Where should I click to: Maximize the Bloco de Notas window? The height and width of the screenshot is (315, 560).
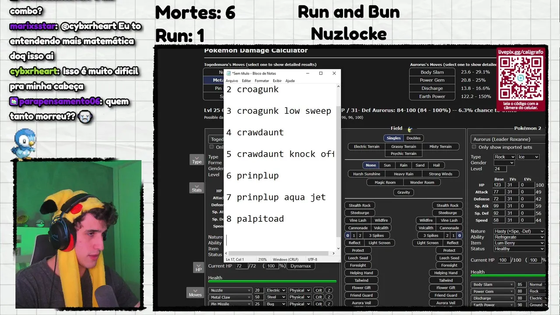click(321, 73)
